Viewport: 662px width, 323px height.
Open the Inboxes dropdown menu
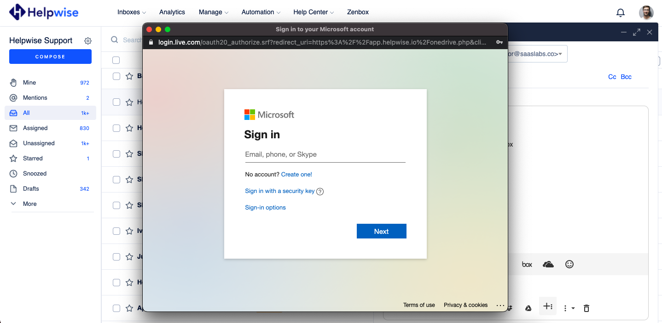point(131,12)
